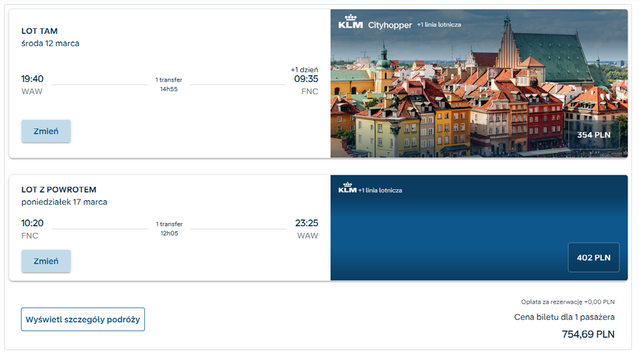Open Wyświetl szczegóły podróży details
Screen dimensions: 639x353
[x=82, y=320]
